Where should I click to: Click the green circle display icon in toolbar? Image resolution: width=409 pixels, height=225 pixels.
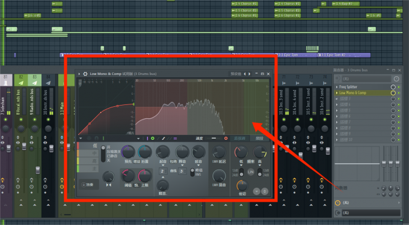click(x=152, y=139)
